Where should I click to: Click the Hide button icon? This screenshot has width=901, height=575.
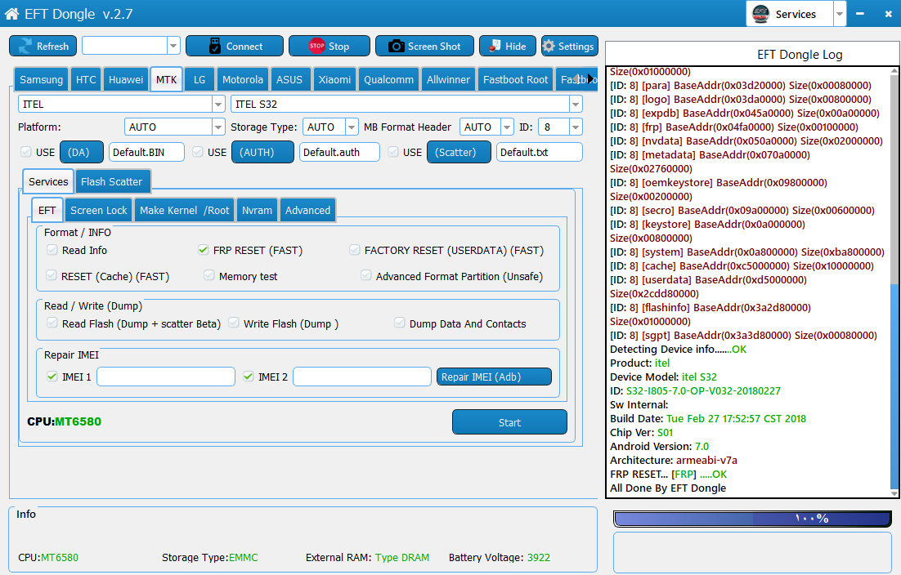pos(495,46)
